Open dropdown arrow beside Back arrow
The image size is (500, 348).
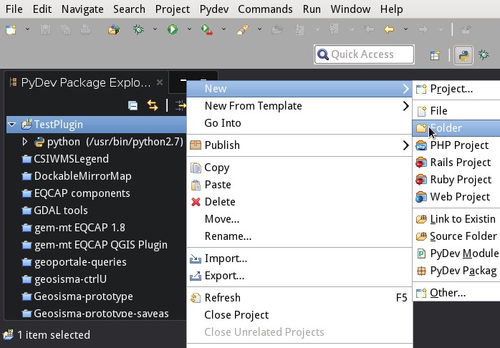pos(405,29)
